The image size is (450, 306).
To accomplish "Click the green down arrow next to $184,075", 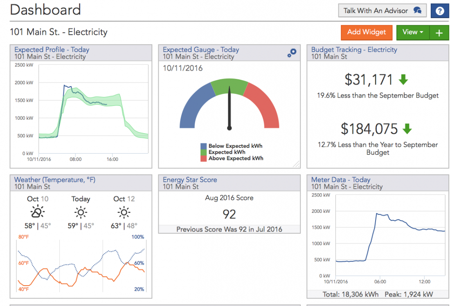I will click(x=407, y=129).
